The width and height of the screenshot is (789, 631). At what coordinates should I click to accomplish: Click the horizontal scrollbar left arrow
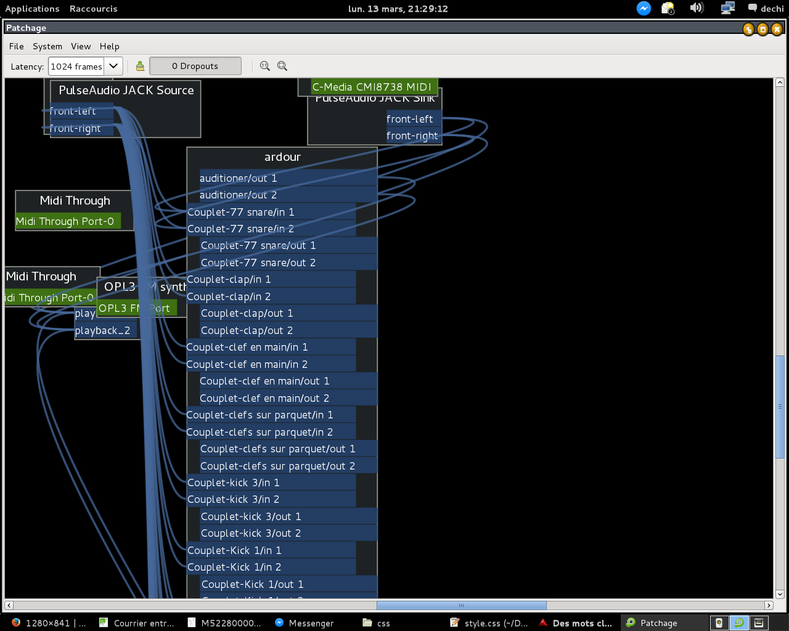9,605
